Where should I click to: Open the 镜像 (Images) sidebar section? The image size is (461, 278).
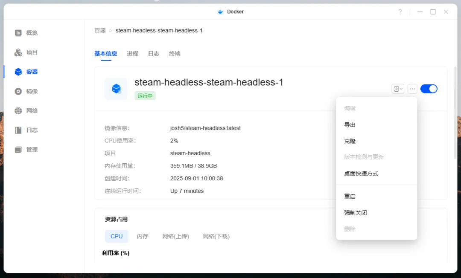(x=32, y=91)
